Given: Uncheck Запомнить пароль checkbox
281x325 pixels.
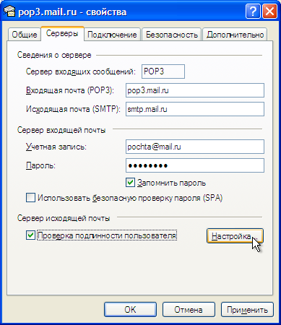Looking at the screenshot, I should point(130,183).
